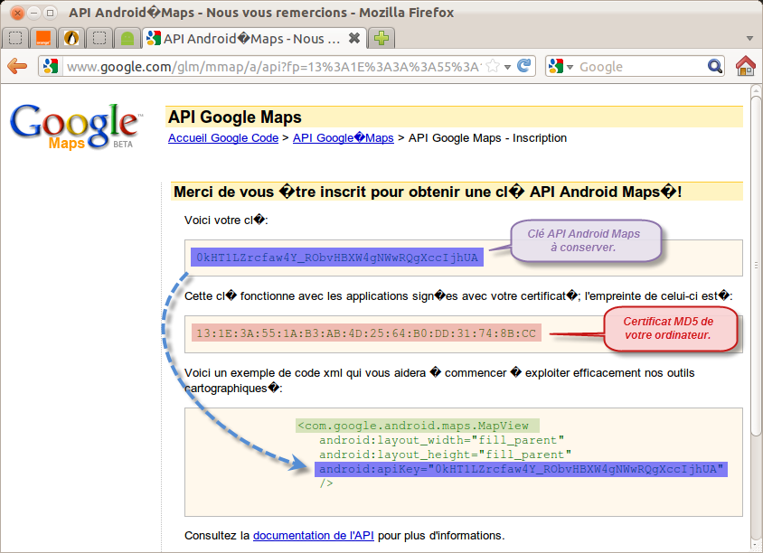Click the 'Voici votre' key label text
Viewport: 763px width, 553px height.
[x=226, y=220]
